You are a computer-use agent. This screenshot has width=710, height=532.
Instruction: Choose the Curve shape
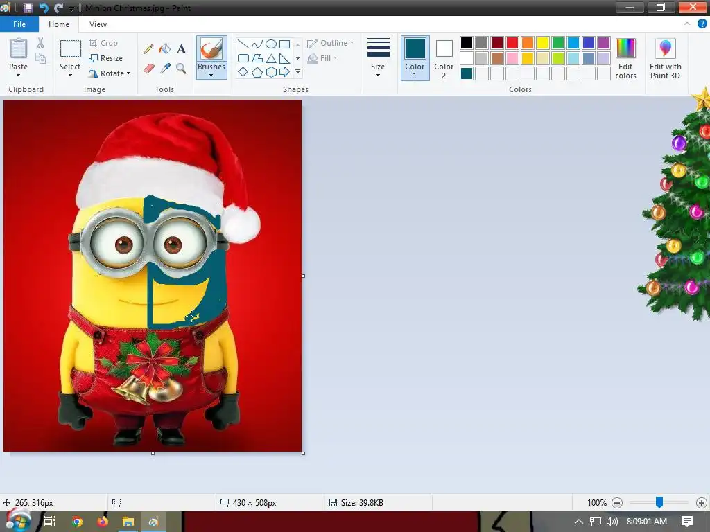point(257,44)
